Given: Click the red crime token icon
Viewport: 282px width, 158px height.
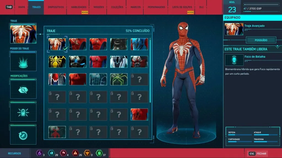Looking at the screenshot, I should point(75,153).
